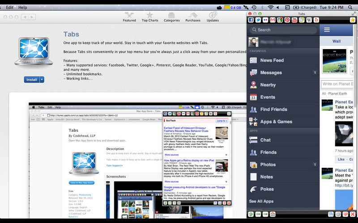Open the Twitter bookmark icon in Tabs
This screenshot has width=358, height=223.
258,20
